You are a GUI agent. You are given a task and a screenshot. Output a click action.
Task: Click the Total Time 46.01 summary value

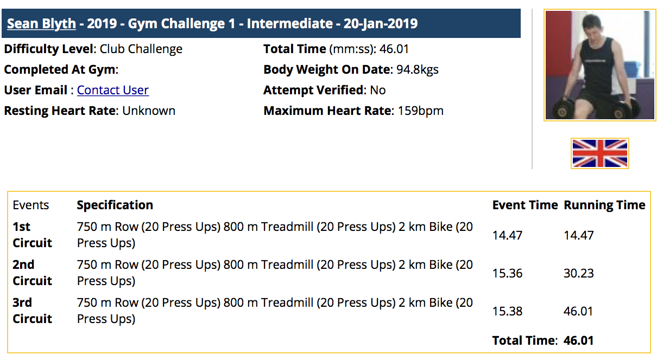click(x=578, y=340)
